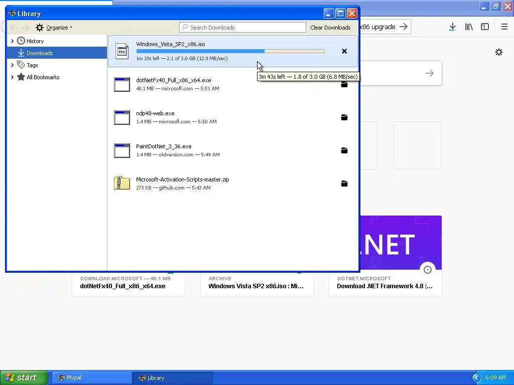The height and width of the screenshot is (385, 514).
Task: Toggle the browser sidebar icon
Action: click(x=485, y=27)
